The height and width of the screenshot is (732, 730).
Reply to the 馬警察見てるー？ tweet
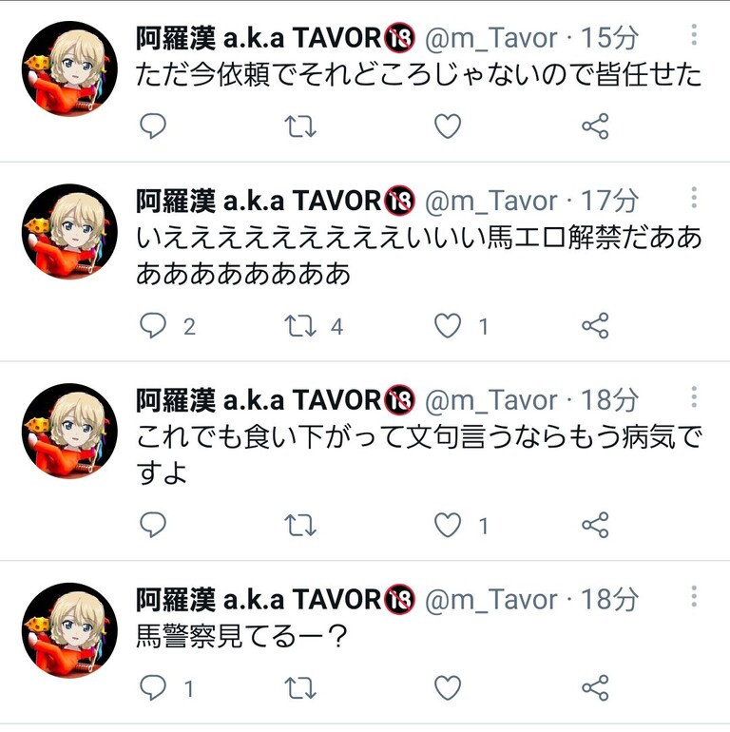click(x=153, y=687)
